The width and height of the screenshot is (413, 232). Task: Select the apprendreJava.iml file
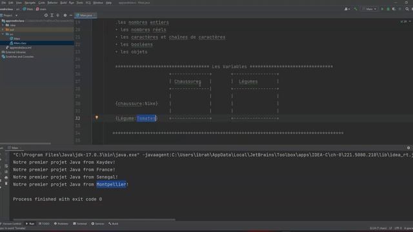pyautogui.click(x=19, y=48)
